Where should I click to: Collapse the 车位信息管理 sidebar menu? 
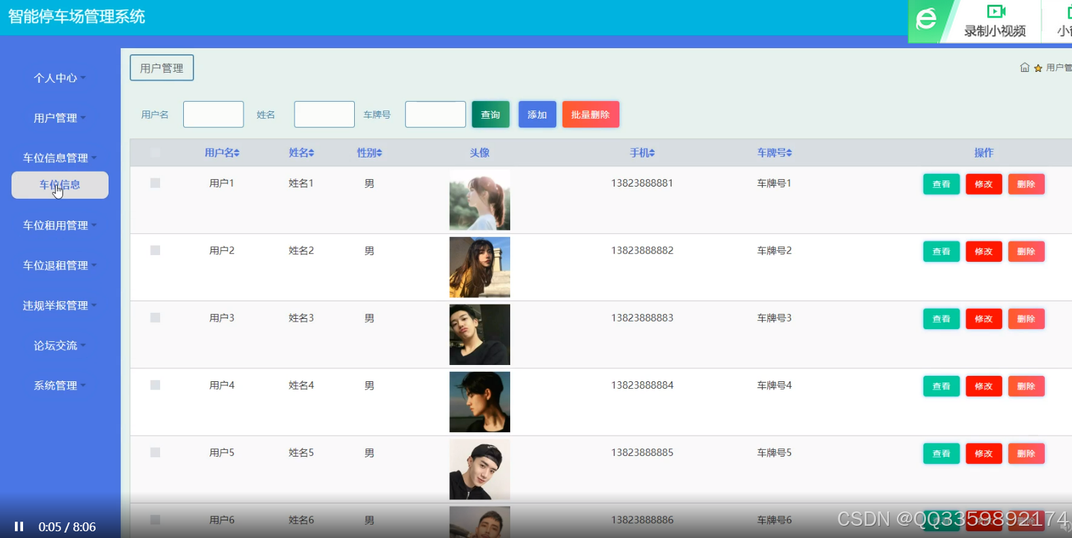tap(60, 158)
